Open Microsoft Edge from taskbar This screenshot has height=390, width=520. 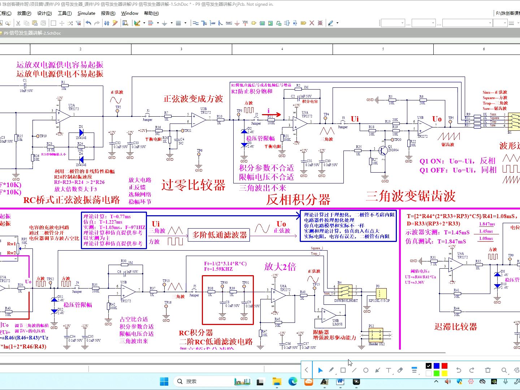(293, 381)
